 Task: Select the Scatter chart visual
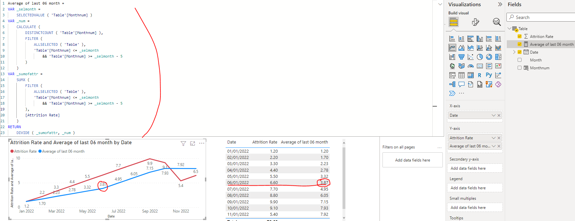point(471,57)
